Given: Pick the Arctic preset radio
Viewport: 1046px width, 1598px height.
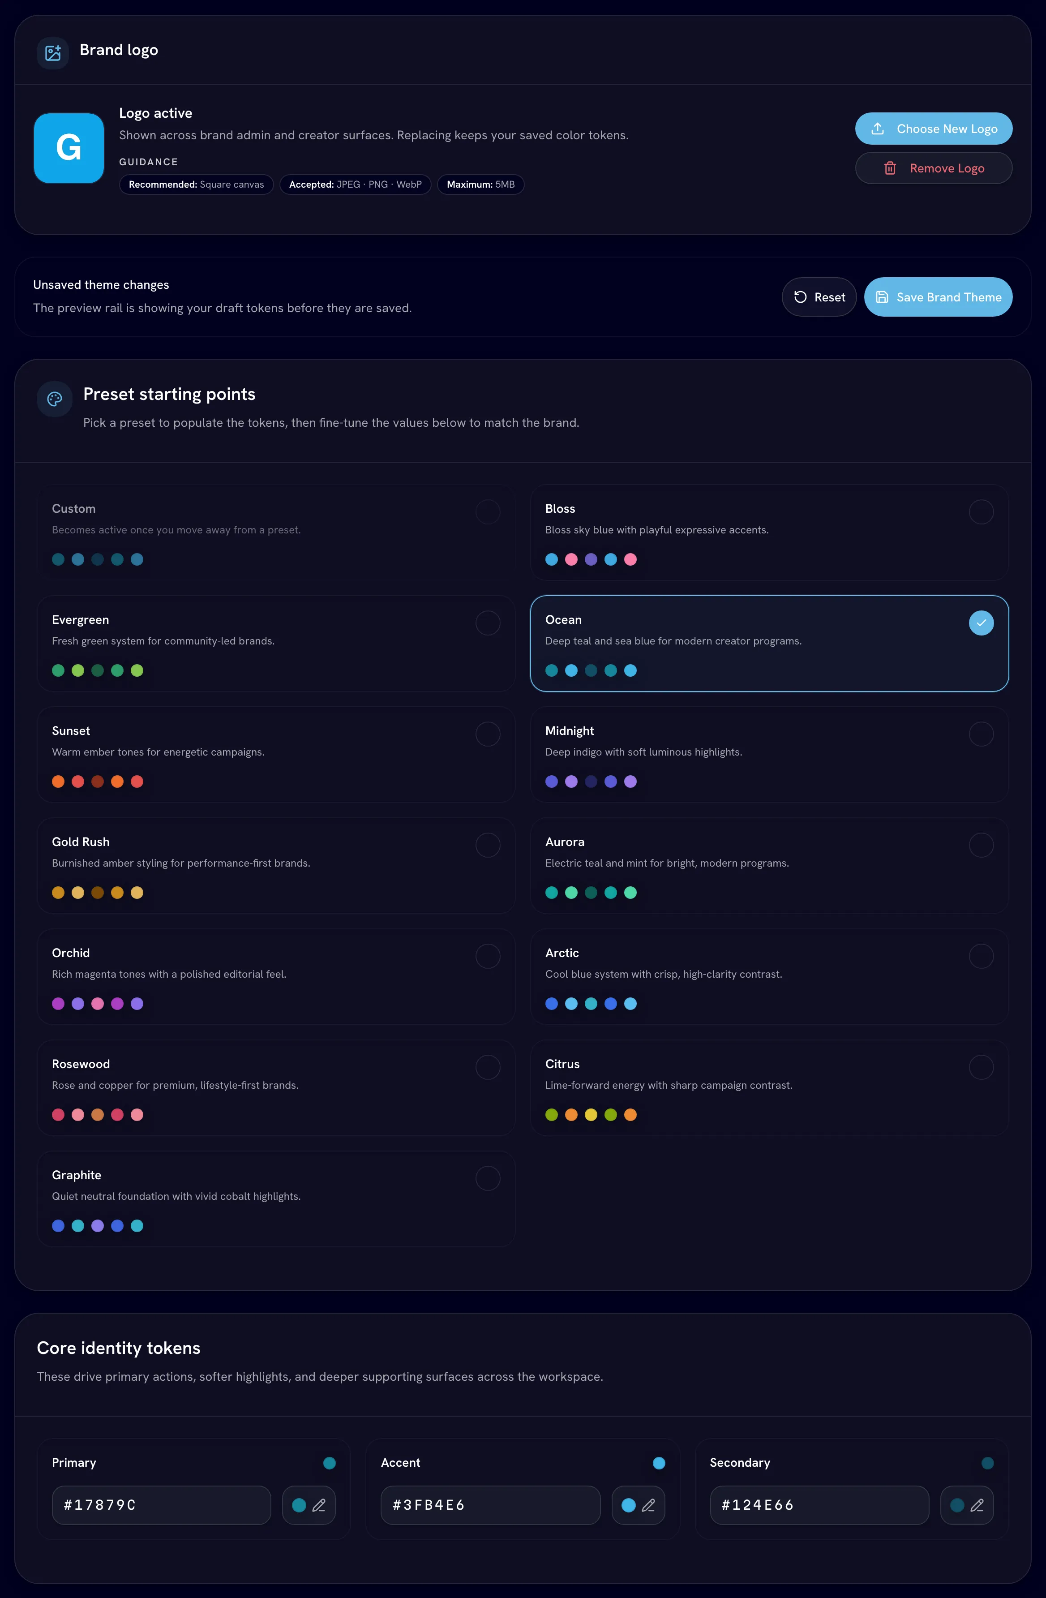Looking at the screenshot, I should pyautogui.click(x=982, y=956).
